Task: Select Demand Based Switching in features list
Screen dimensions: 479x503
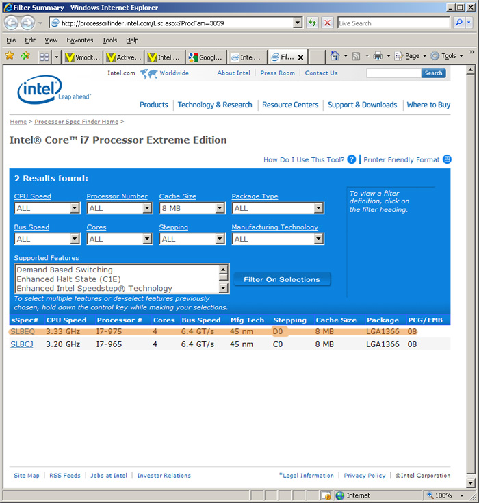Action: [x=64, y=270]
